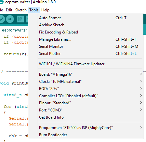The height and width of the screenshot is (142, 146).
Task: Open Manage Libraries dialog
Action: click(x=86, y=39)
